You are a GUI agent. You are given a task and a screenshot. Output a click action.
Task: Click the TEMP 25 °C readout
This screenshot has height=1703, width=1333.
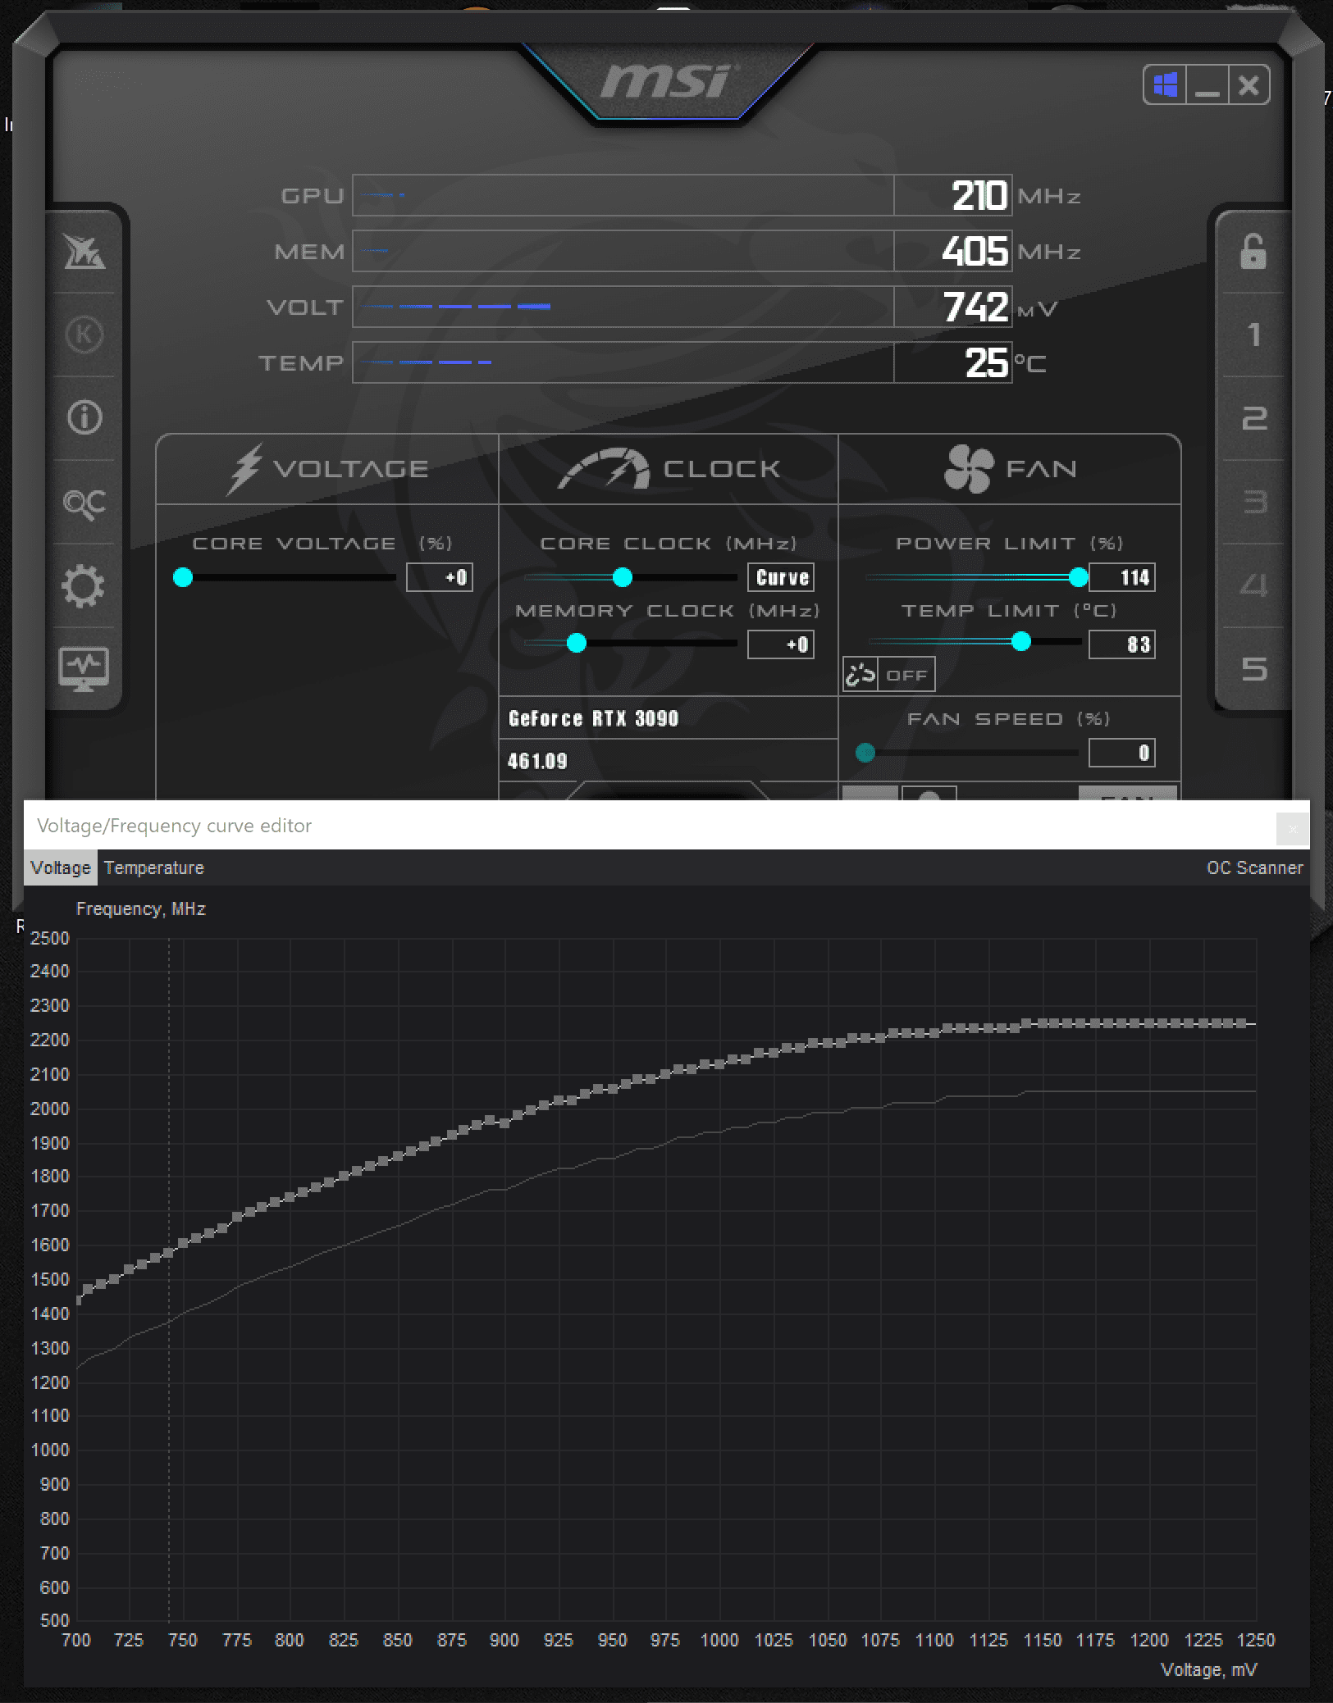pos(986,362)
